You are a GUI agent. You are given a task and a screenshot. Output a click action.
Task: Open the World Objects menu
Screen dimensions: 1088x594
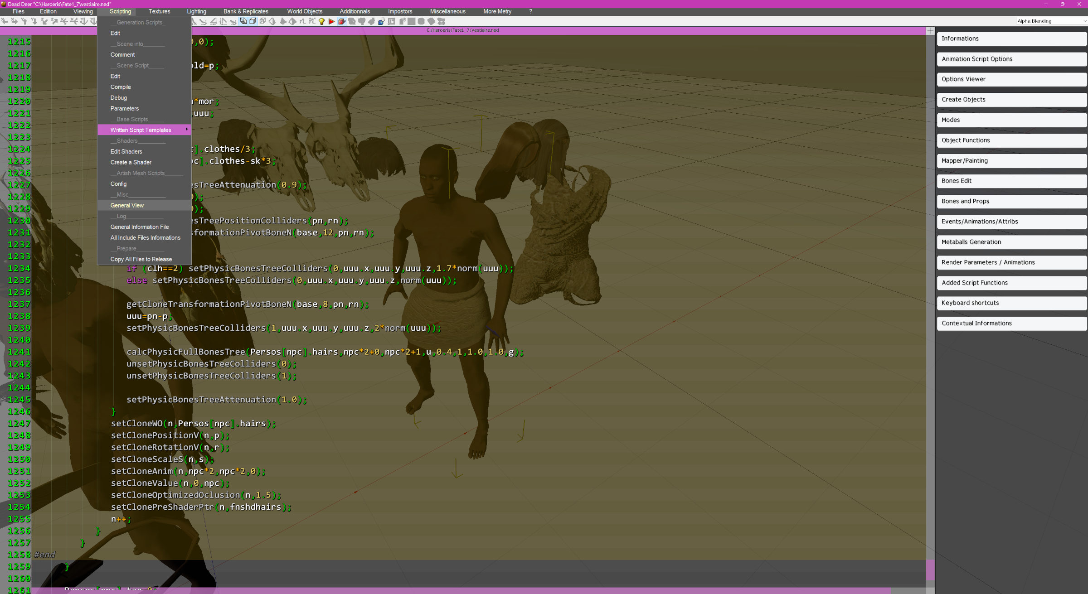(x=305, y=11)
